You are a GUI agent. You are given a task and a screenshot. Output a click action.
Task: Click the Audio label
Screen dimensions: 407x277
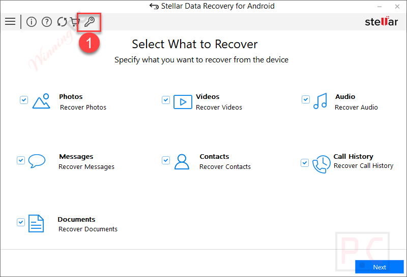coord(345,97)
